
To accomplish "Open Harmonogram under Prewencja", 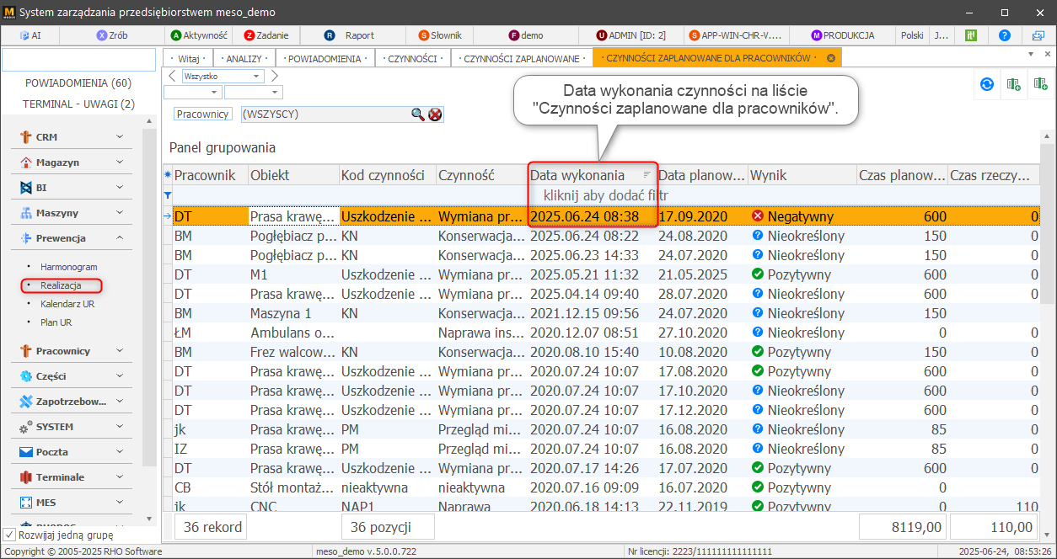I will (x=68, y=267).
